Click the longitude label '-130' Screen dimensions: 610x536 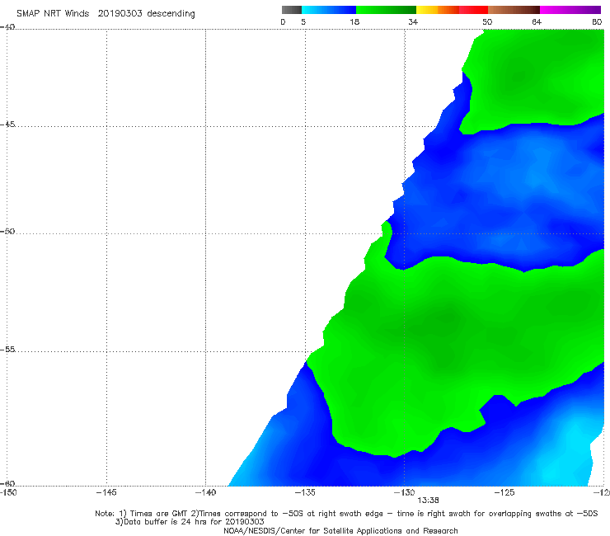405,492
